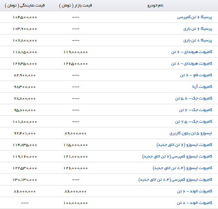Viewport: 218px width, 209px height.
Task: Click the کامیونت فاو - ۶ تن link
Action: pos(196,75)
